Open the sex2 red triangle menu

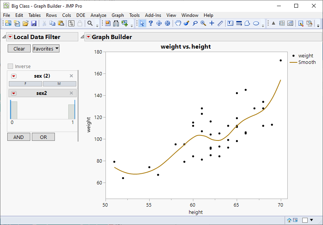(x=13, y=93)
